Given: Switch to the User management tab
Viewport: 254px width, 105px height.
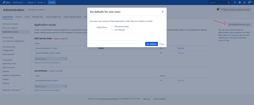Looking at the screenshot, I should coord(53,17).
